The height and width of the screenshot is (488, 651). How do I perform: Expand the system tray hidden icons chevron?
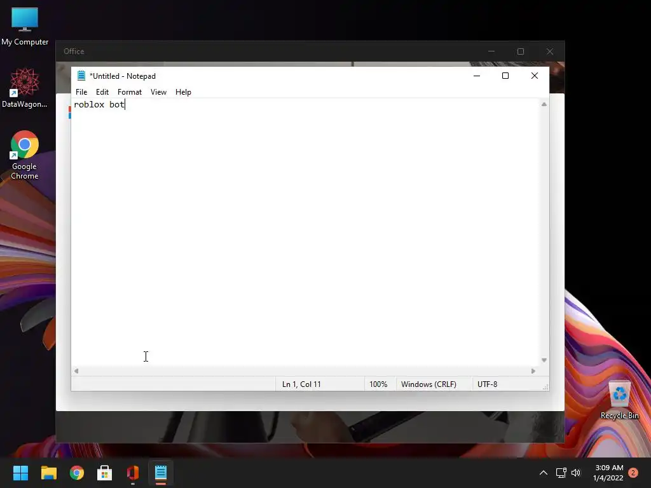[x=544, y=473]
